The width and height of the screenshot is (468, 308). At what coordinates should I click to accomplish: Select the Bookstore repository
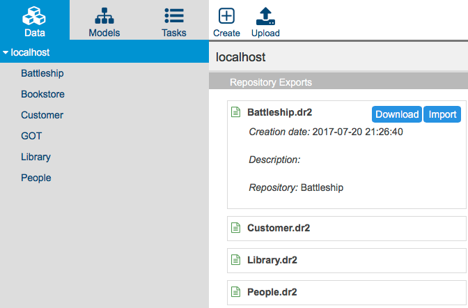[x=42, y=94]
